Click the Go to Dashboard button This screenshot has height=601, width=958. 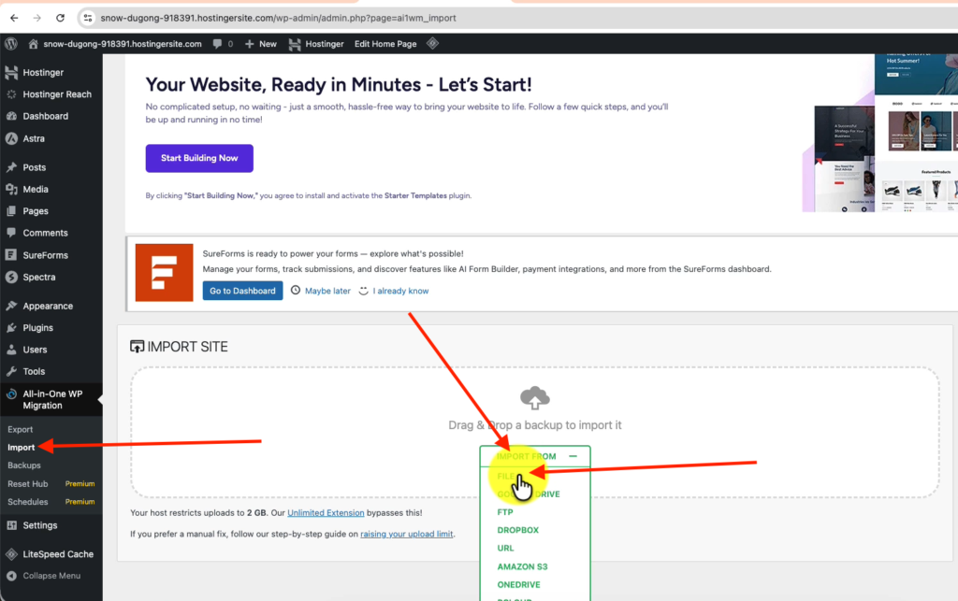click(242, 291)
